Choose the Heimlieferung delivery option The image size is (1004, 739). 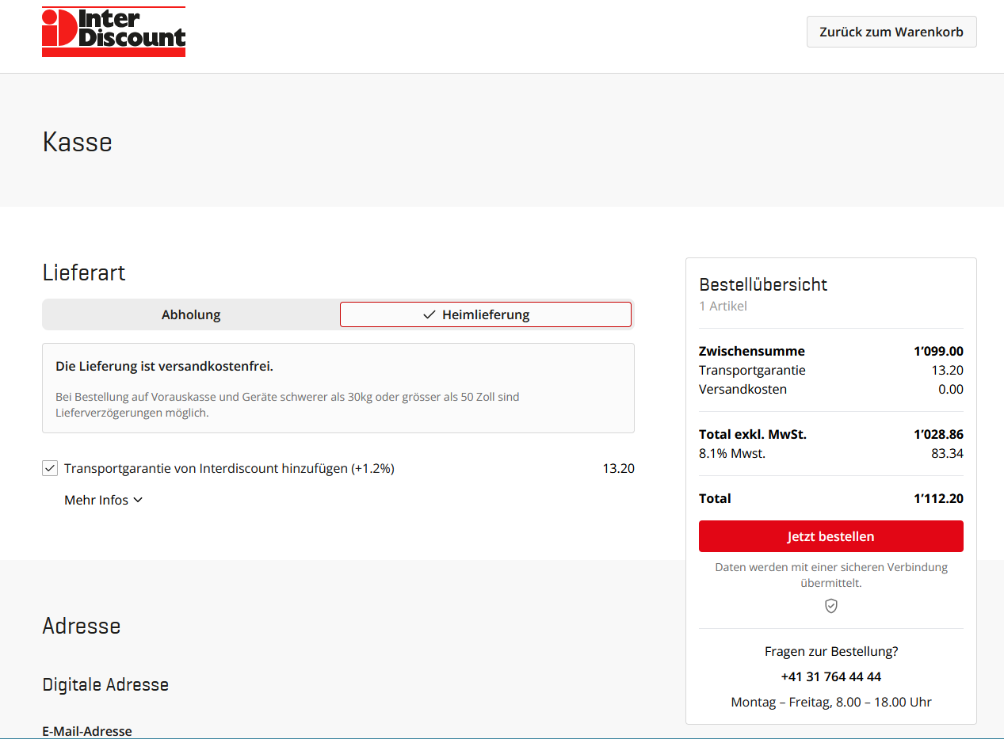point(485,314)
